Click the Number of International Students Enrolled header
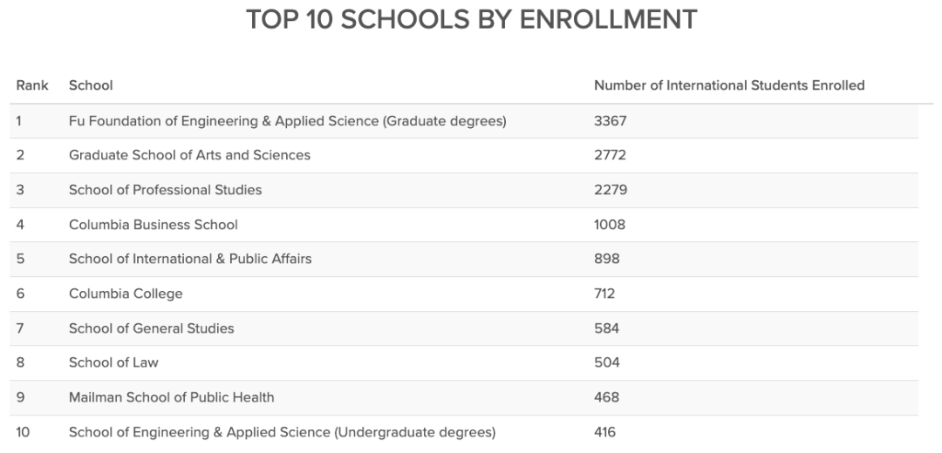This screenshot has height=453, width=942. (x=729, y=85)
